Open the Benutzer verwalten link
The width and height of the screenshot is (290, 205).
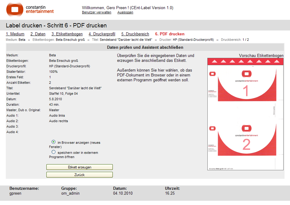pyautogui.click(x=96, y=12)
